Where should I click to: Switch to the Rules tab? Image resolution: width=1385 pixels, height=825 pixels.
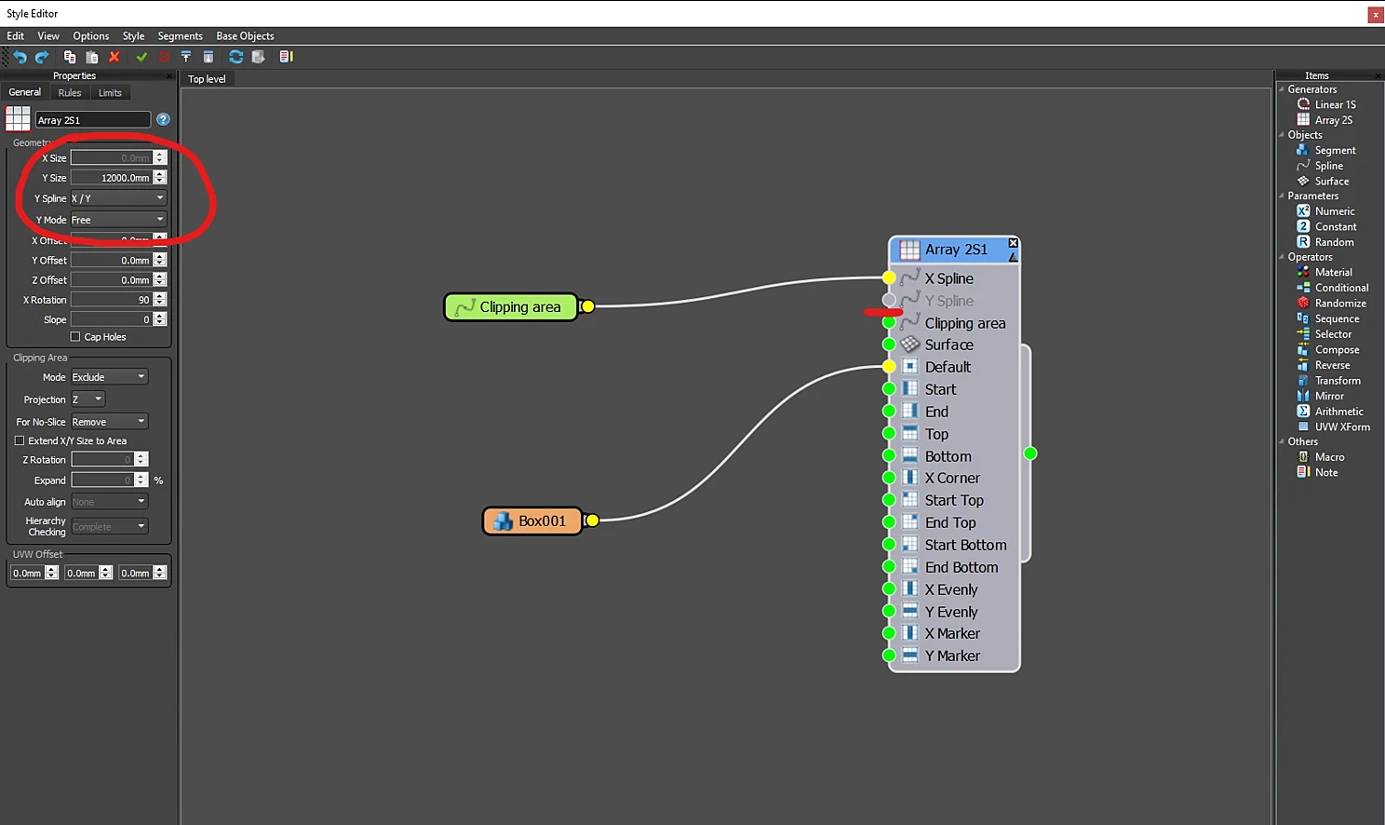pos(70,93)
